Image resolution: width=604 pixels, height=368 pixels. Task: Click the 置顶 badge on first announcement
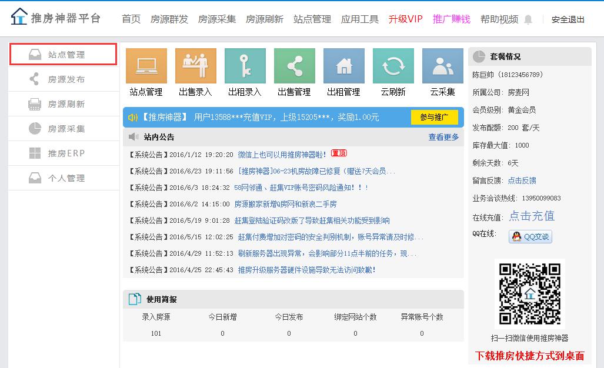(339, 153)
